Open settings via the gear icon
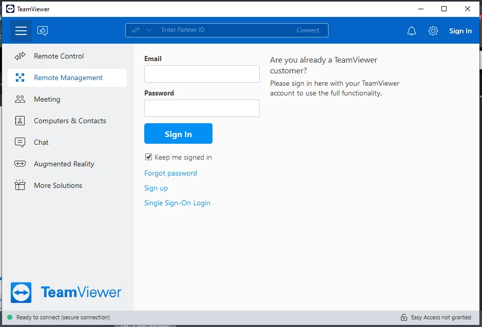The image size is (482, 327). [433, 31]
